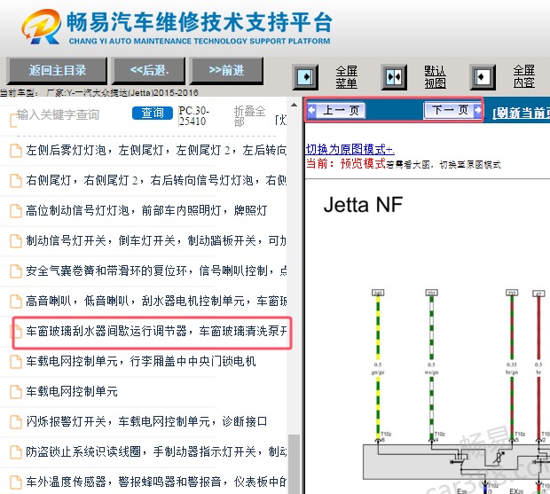Go to previous page with 上一页
550x494 pixels.
click(x=336, y=111)
